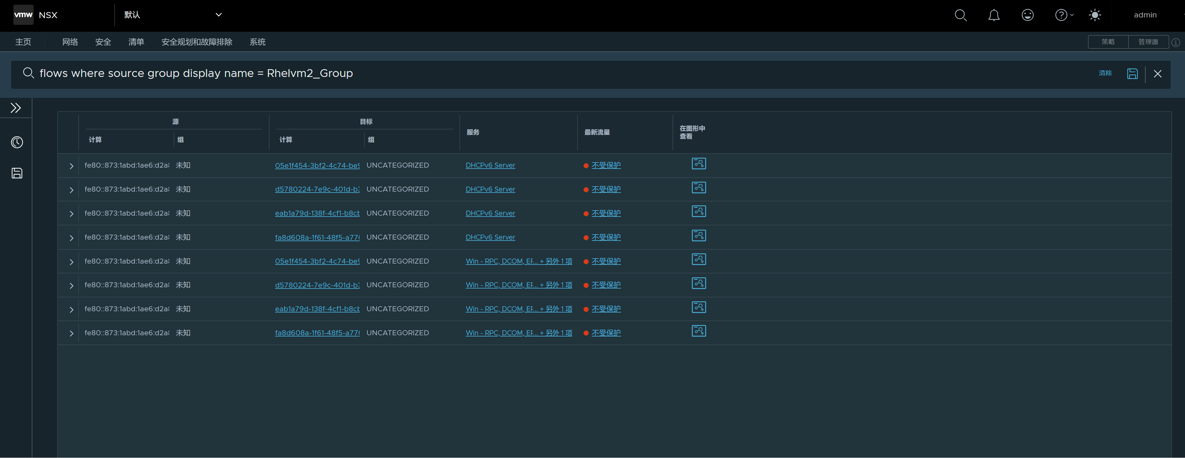Expand the left sidebar panel
1185x458 pixels.
click(16, 108)
